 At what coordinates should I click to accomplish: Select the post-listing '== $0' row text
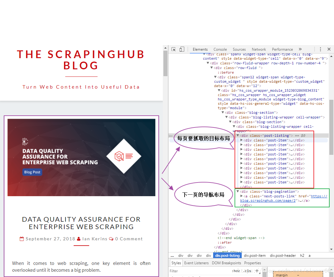click(300, 136)
